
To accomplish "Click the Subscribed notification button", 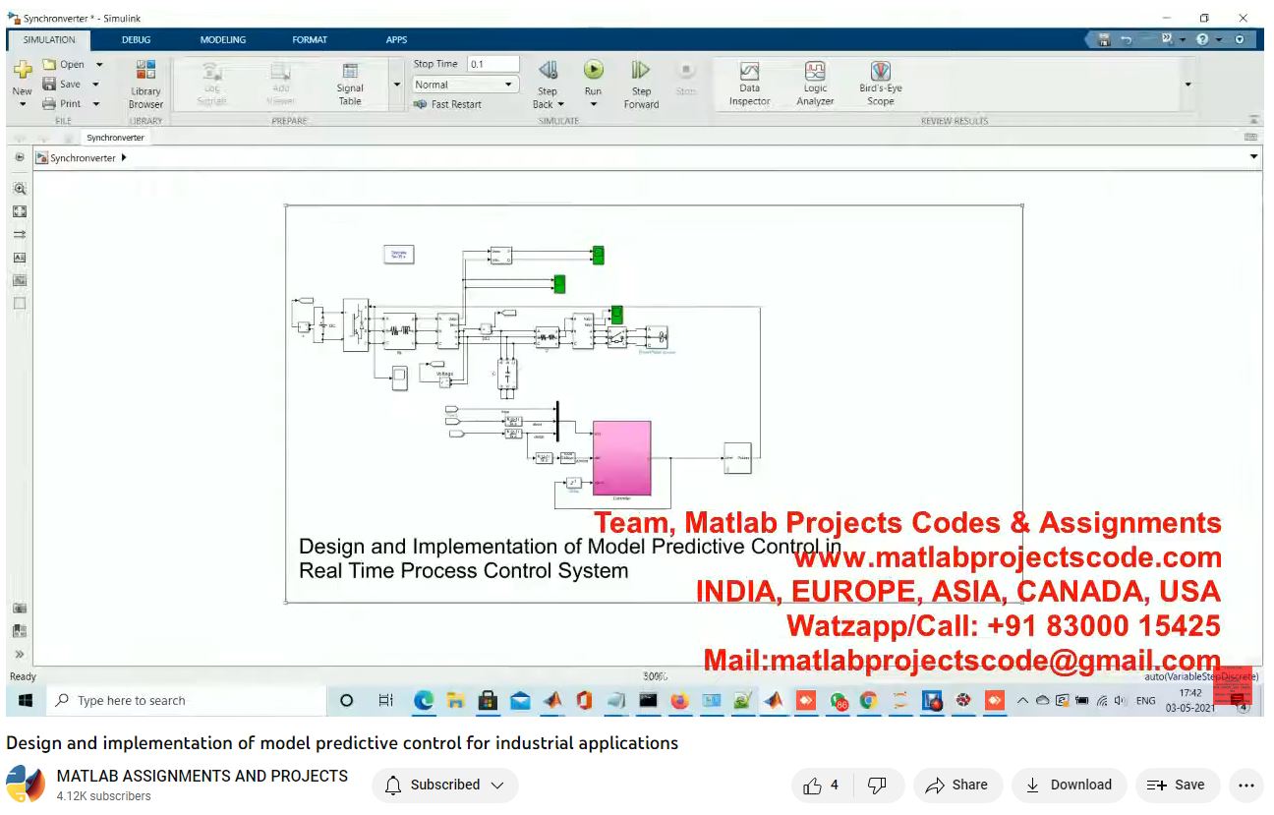I will [x=445, y=785].
